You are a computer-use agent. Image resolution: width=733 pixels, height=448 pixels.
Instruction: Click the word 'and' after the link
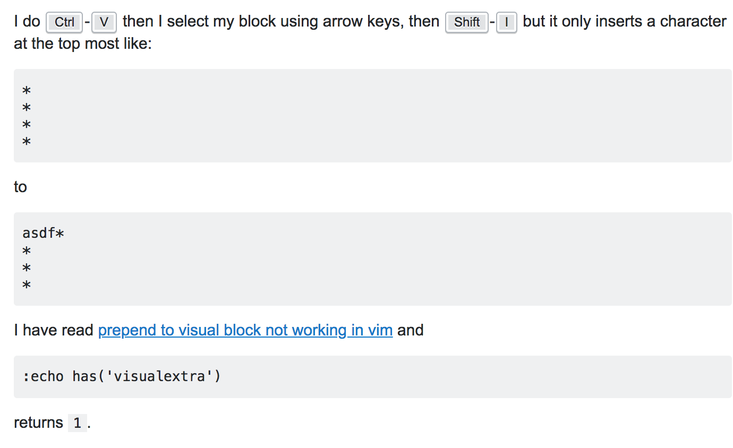[411, 330]
